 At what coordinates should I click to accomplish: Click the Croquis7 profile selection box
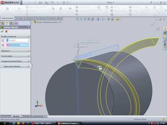tap(18, 40)
